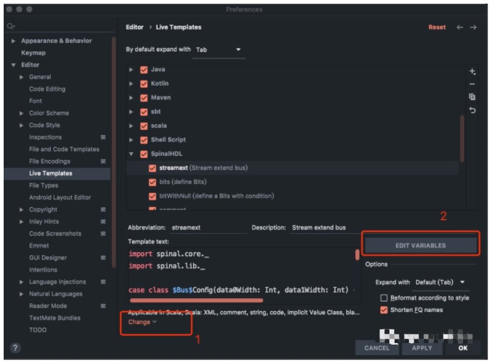
Task: Expand Appearance & Behavior in sidebar
Action: [13, 41]
